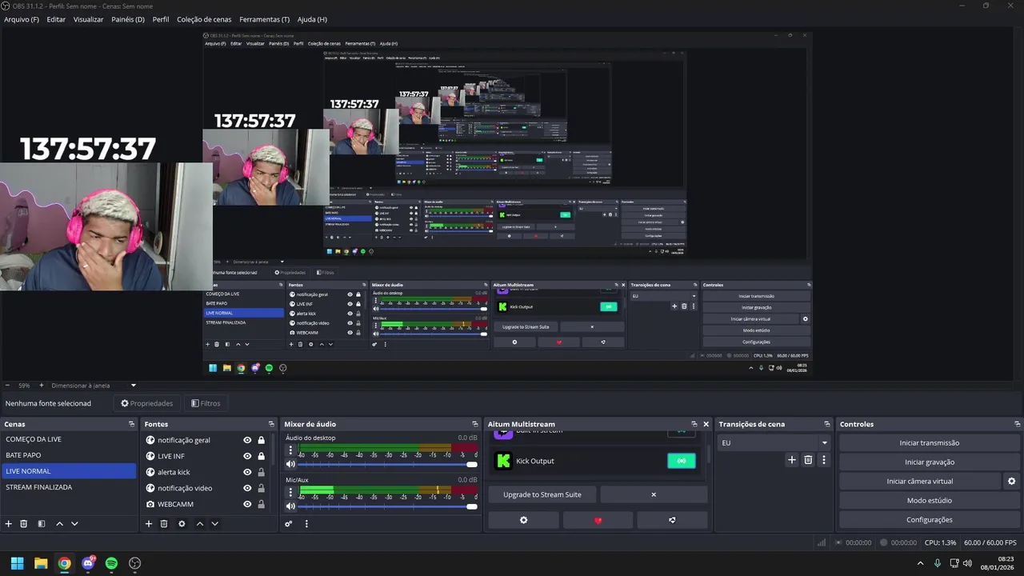Click Iniciar câmera virtual
The width and height of the screenshot is (1024, 576).
(920, 482)
